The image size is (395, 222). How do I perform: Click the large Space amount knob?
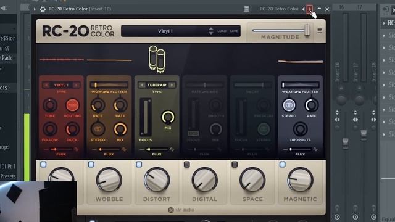(x=252, y=179)
